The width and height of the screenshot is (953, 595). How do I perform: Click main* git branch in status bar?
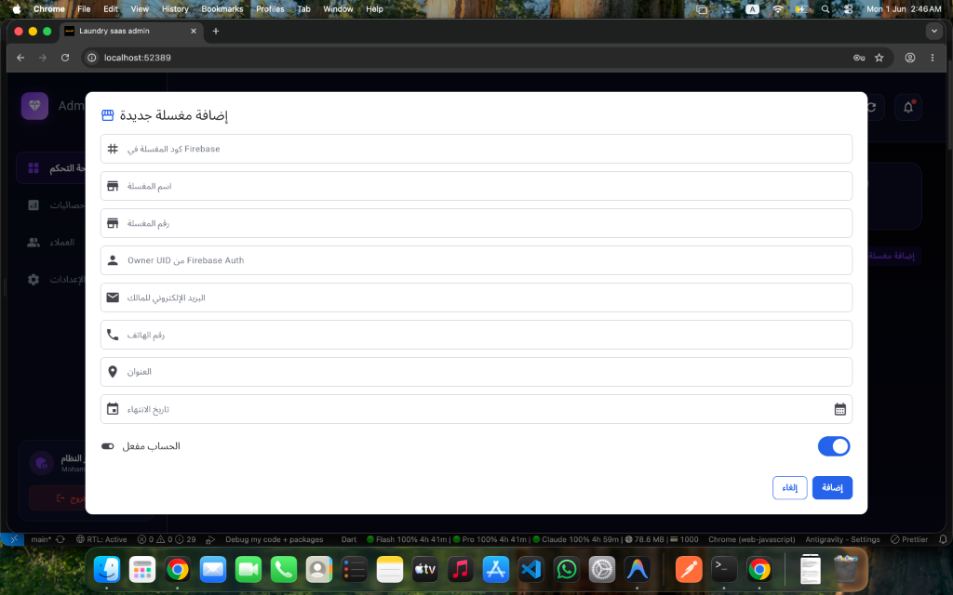coord(41,539)
